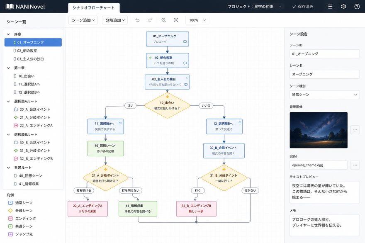Collapse the 選択肢Aルート group

tap(8, 101)
